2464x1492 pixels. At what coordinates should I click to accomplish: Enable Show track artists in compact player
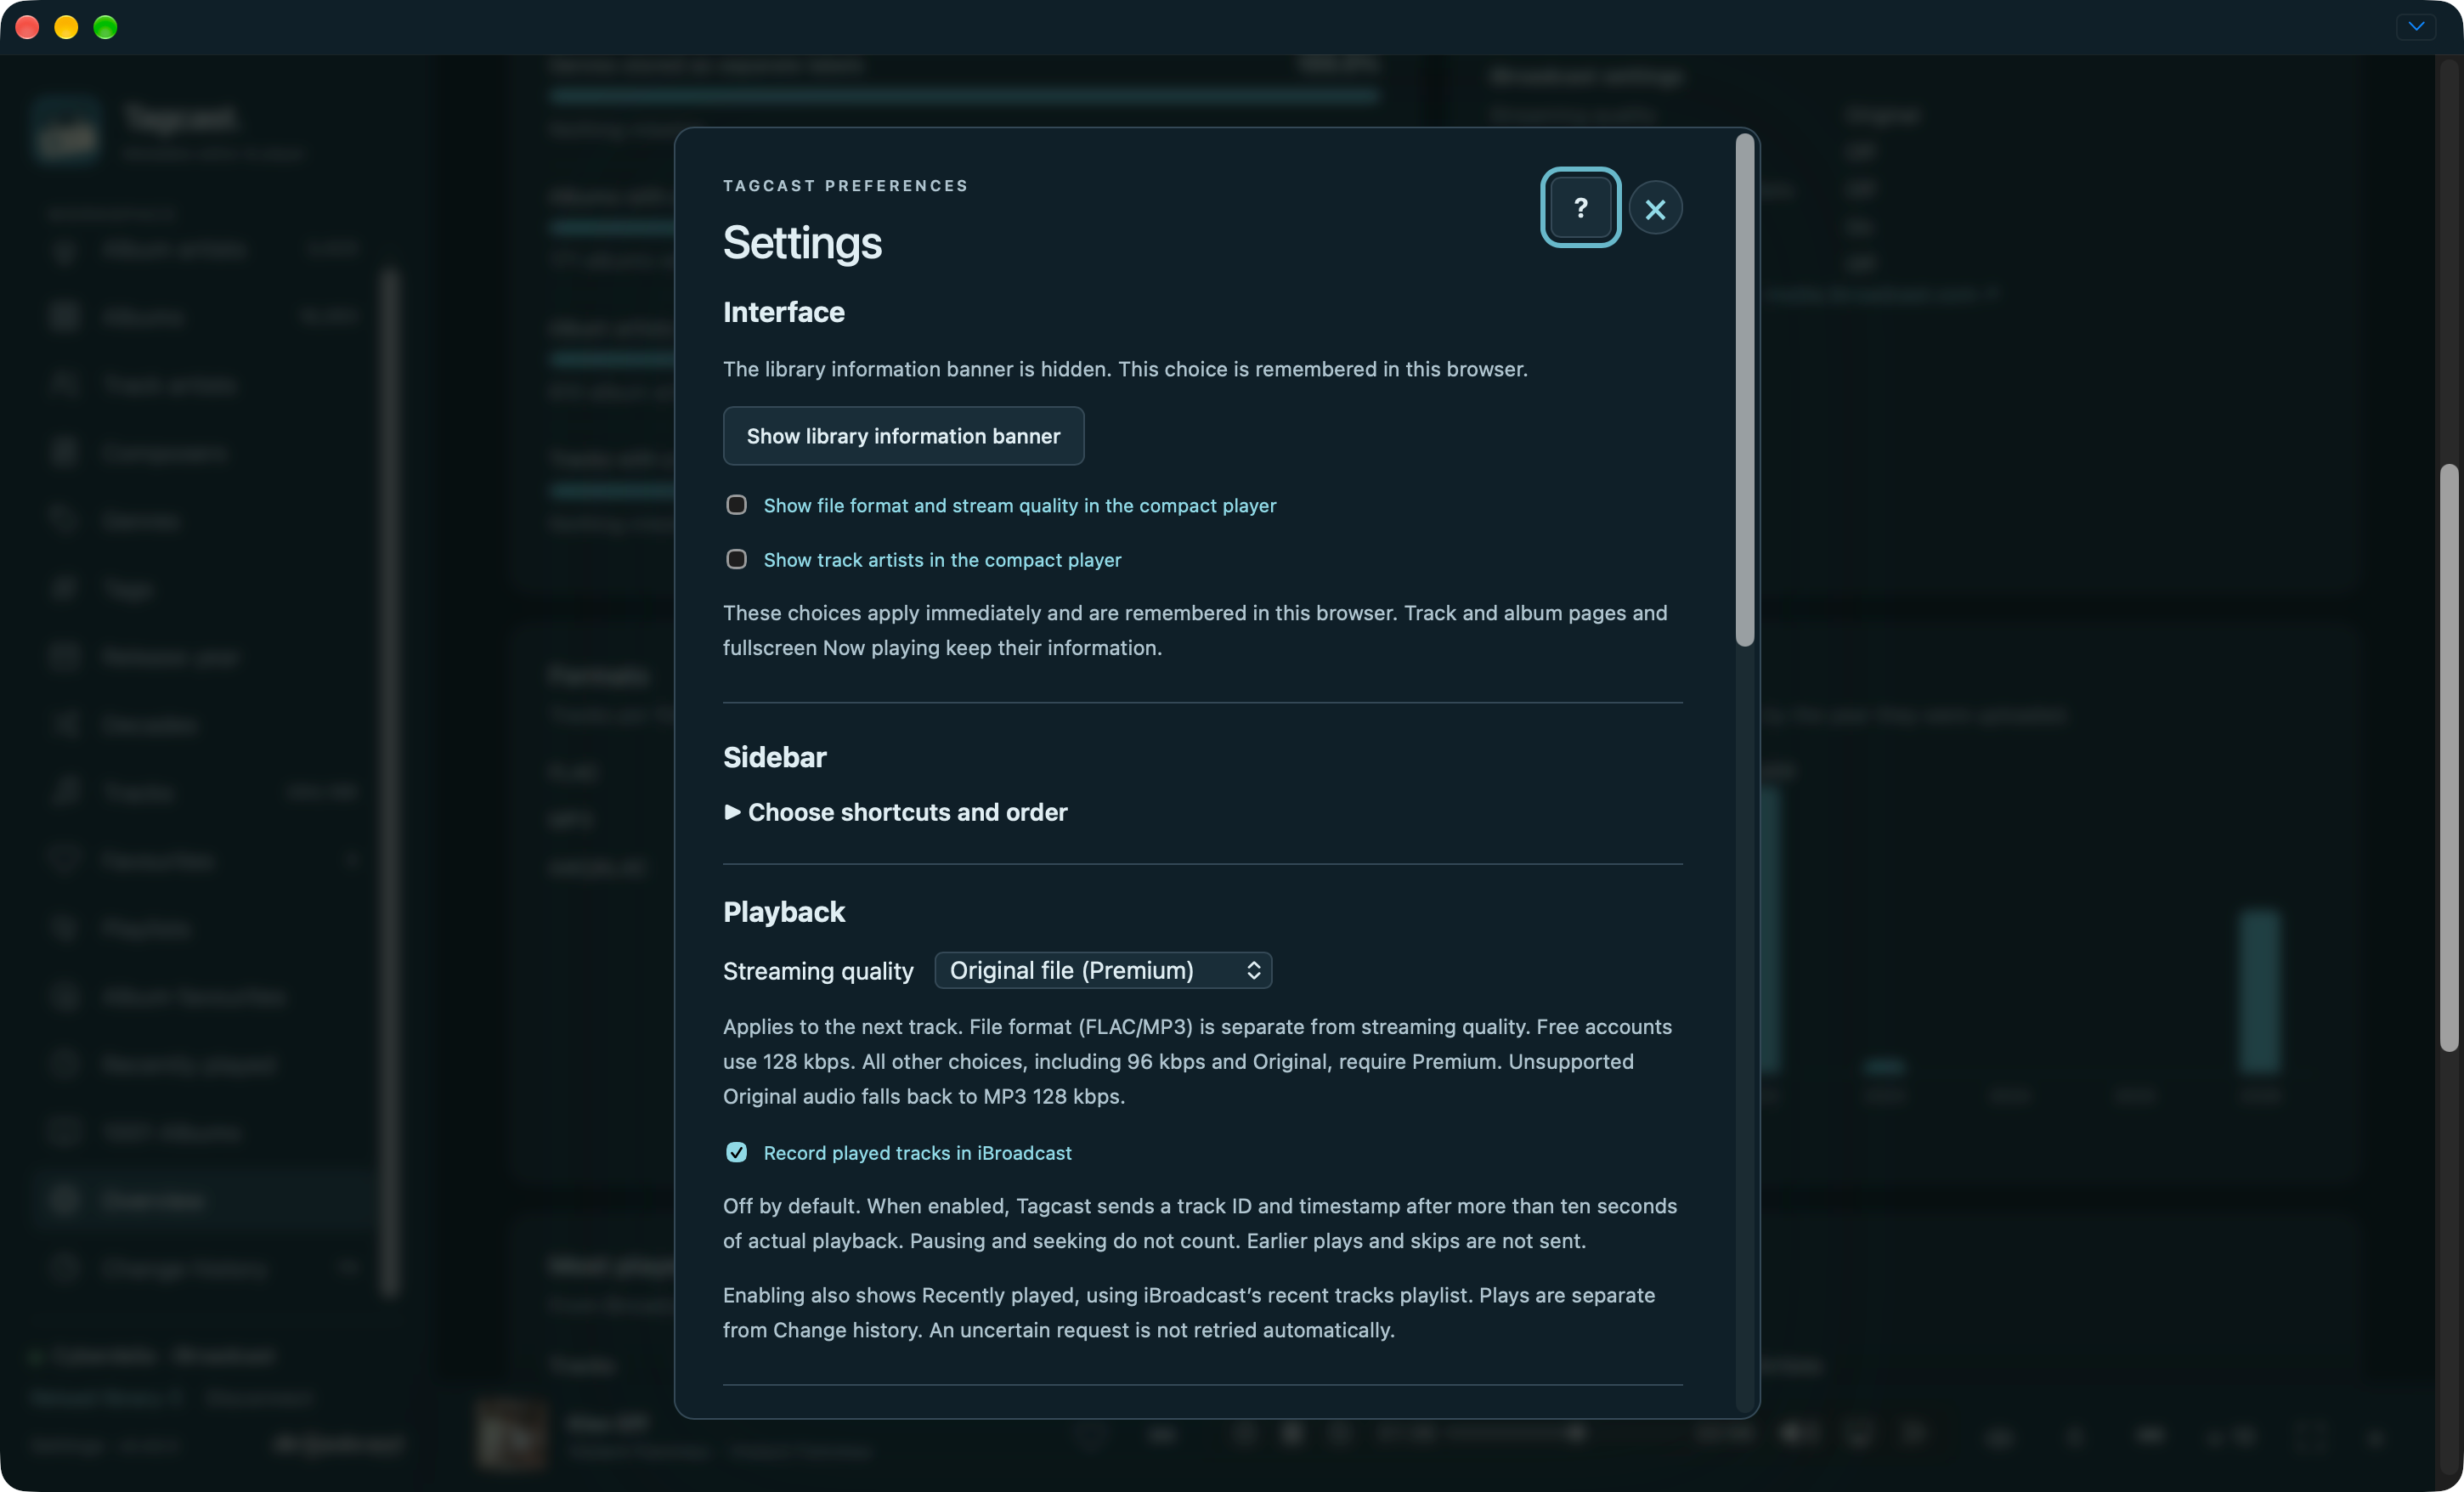(x=736, y=560)
